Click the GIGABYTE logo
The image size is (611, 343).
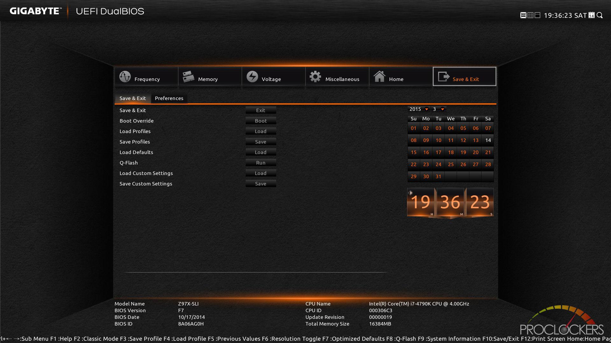pyautogui.click(x=35, y=11)
